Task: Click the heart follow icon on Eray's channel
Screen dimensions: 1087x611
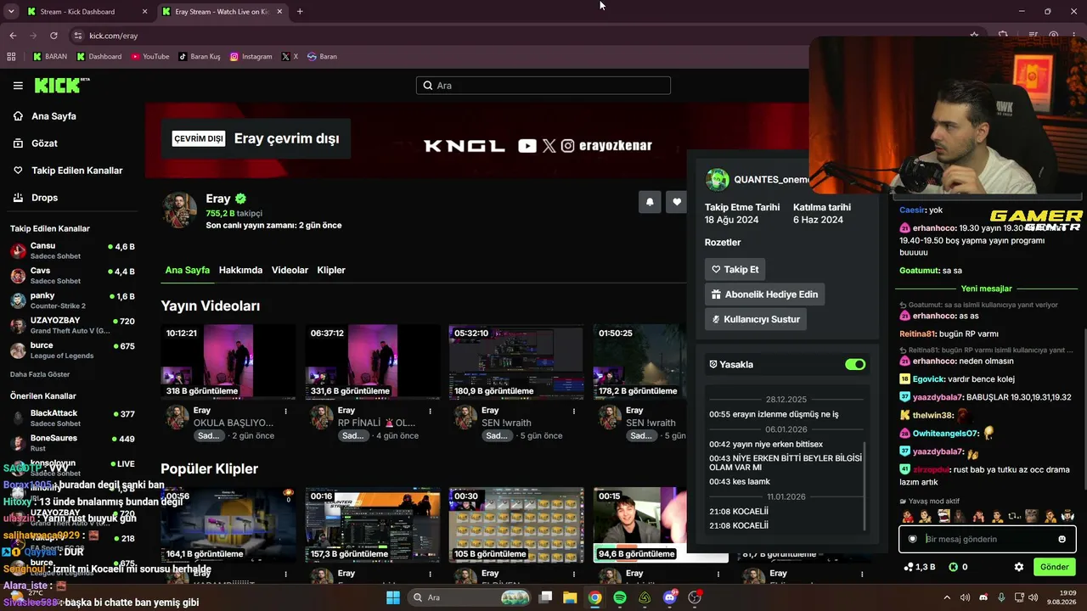Action: click(677, 202)
